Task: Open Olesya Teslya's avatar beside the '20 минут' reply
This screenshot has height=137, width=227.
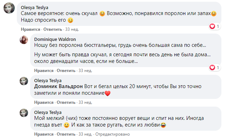Action: point(24,81)
